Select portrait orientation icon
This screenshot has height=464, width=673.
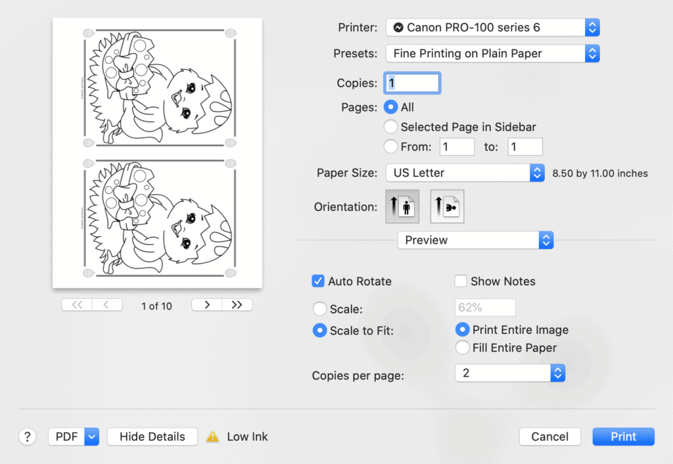402,206
